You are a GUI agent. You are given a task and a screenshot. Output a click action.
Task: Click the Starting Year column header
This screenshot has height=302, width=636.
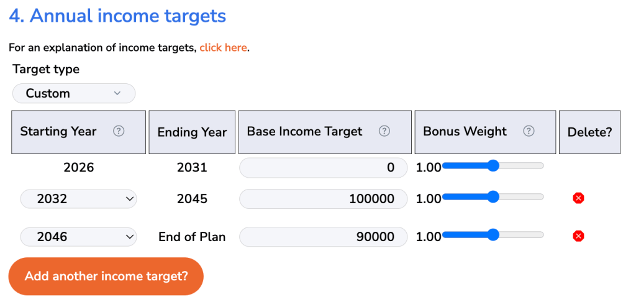coord(78,132)
